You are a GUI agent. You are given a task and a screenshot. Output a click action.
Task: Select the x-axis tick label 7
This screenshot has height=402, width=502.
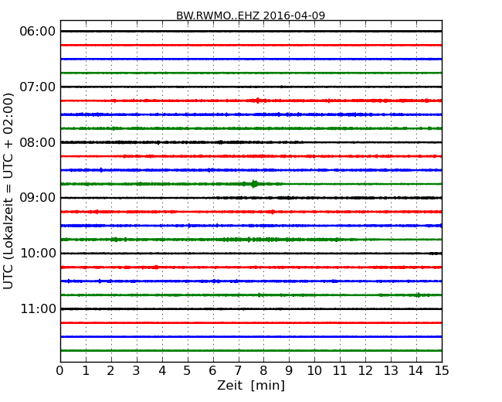click(238, 370)
